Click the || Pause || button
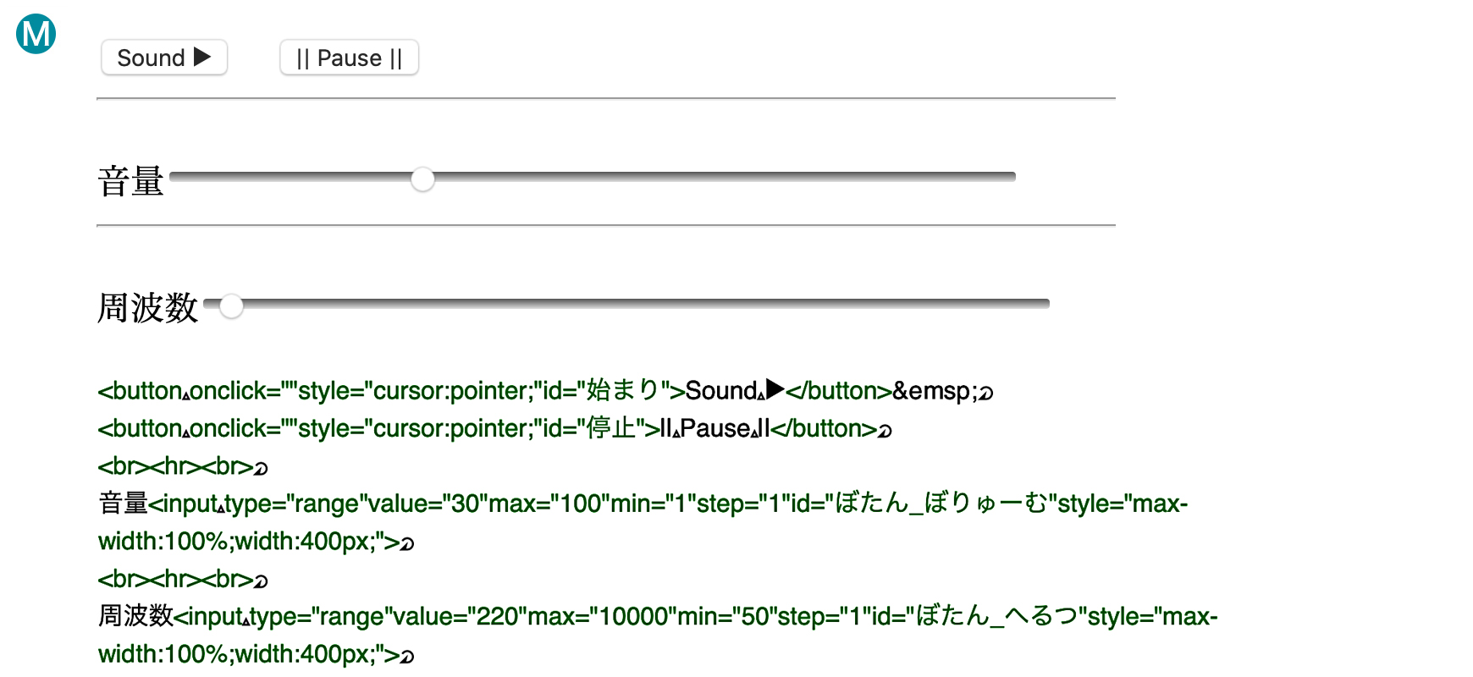 coord(349,58)
